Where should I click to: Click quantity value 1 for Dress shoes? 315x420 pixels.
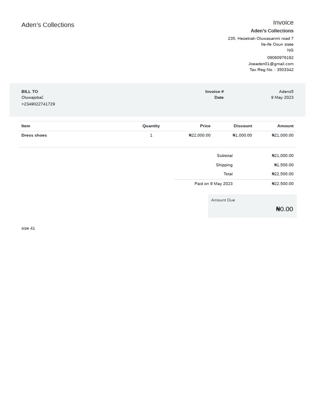point(151,135)
